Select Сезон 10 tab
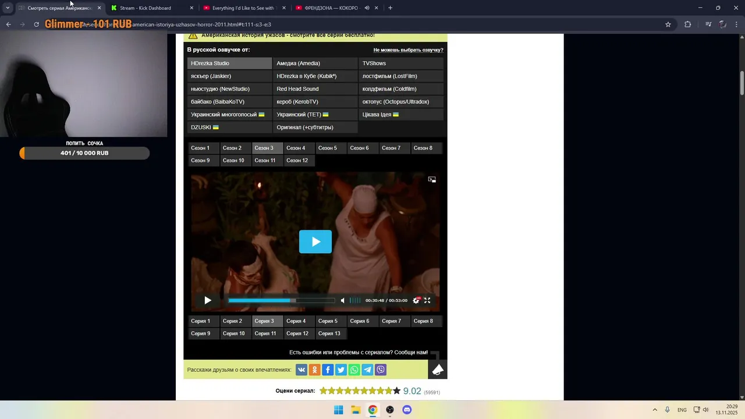Screen dimensions: 745x419 [x=235, y=160]
